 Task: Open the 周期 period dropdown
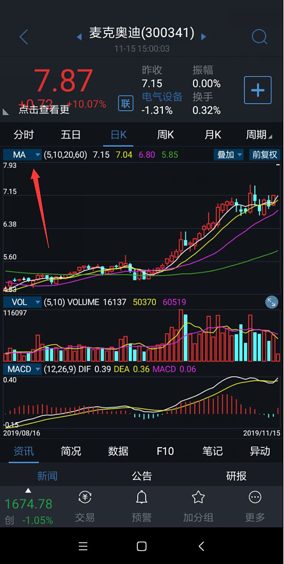259,135
